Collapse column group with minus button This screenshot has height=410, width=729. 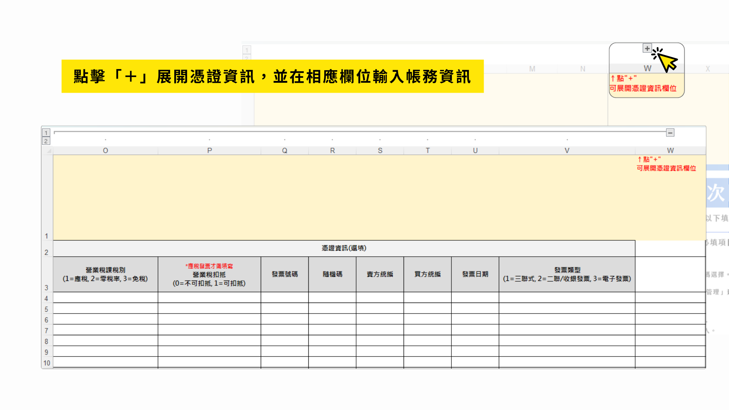[x=670, y=132]
